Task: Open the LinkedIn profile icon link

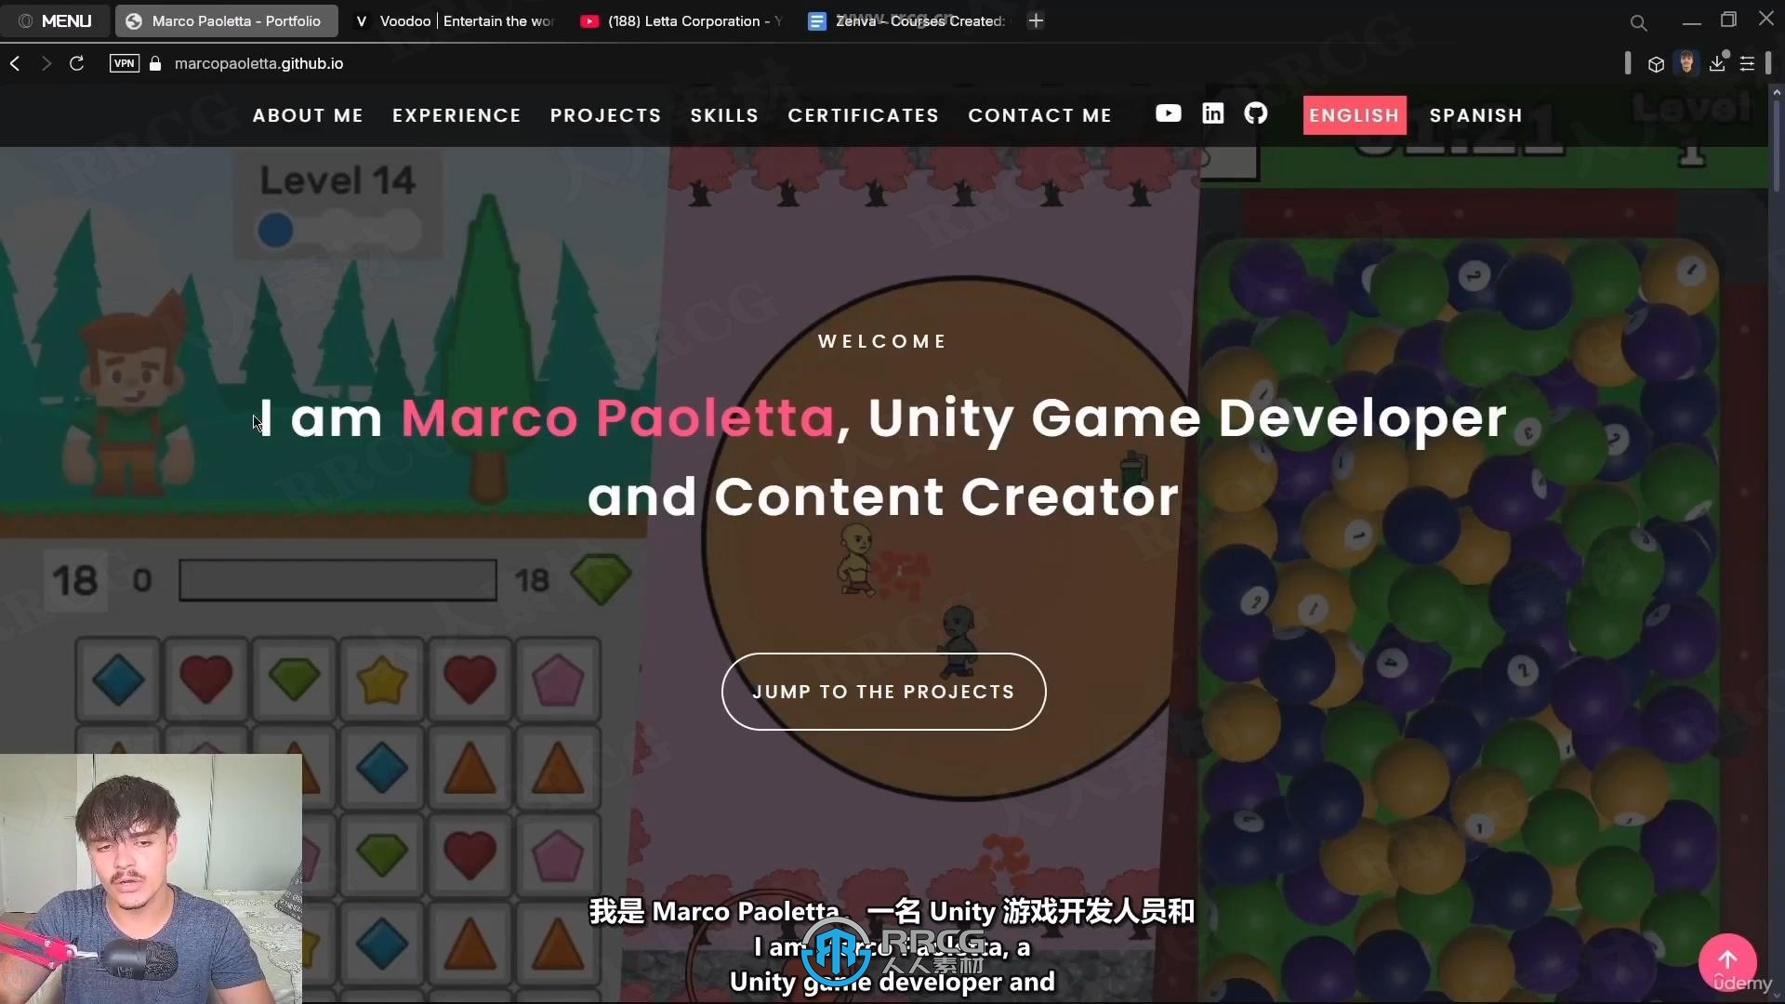Action: (x=1213, y=113)
